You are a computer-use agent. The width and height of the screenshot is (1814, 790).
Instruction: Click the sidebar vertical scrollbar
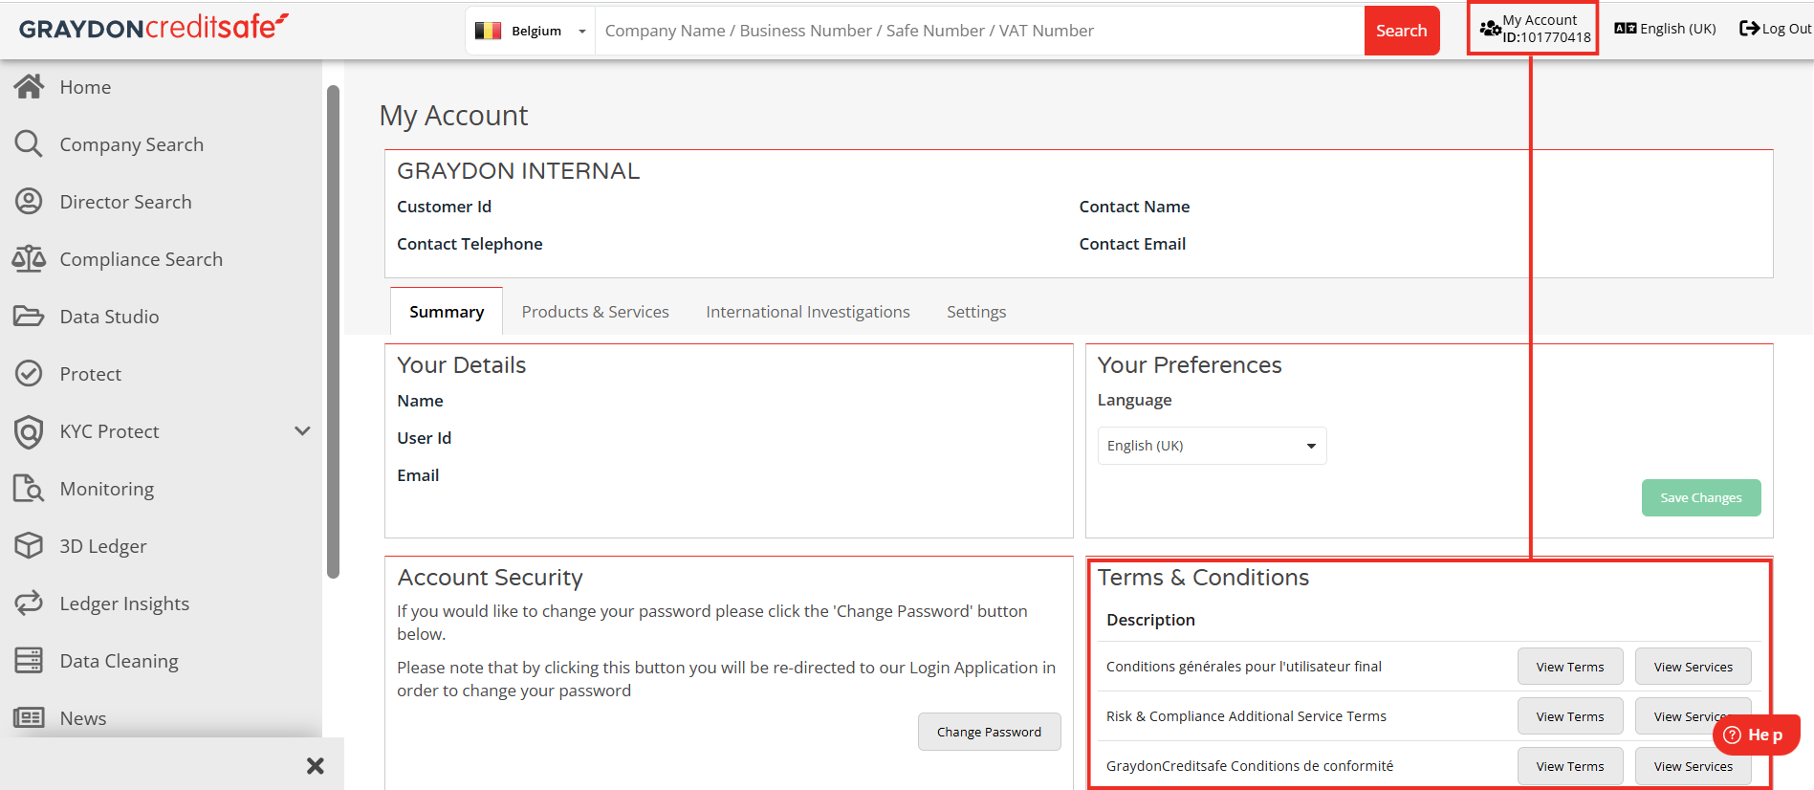[x=333, y=332]
